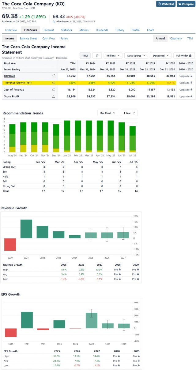Click the Jul '25 bar in Recommendation Trends
This screenshot has width=196, height=370.
click(x=132, y=139)
